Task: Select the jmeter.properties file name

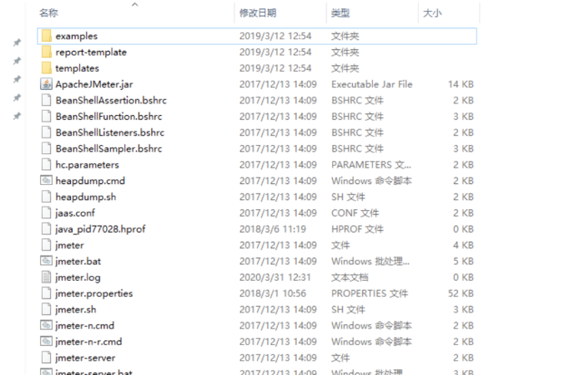Action: click(94, 293)
